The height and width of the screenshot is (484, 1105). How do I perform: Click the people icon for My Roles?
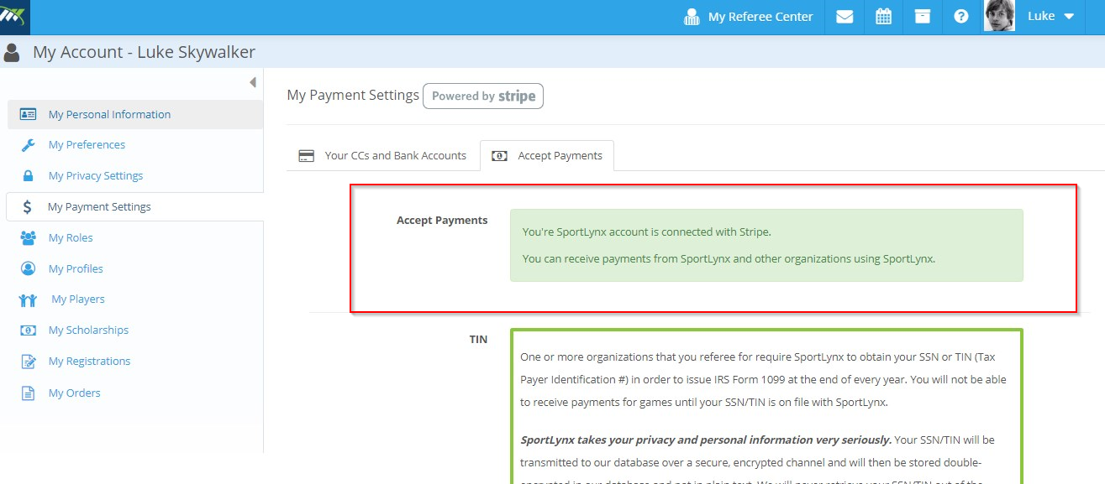(28, 238)
